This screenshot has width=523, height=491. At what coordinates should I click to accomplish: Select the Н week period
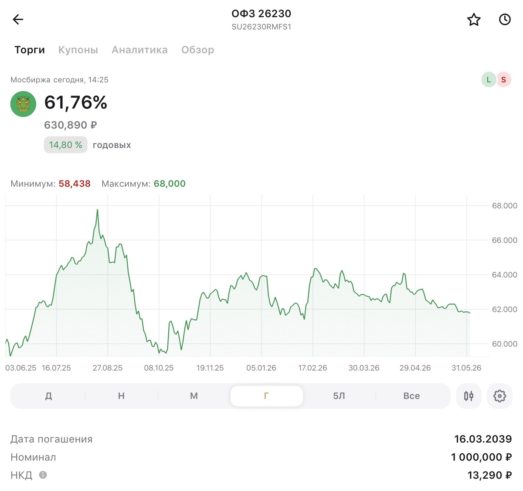click(x=121, y=396)
